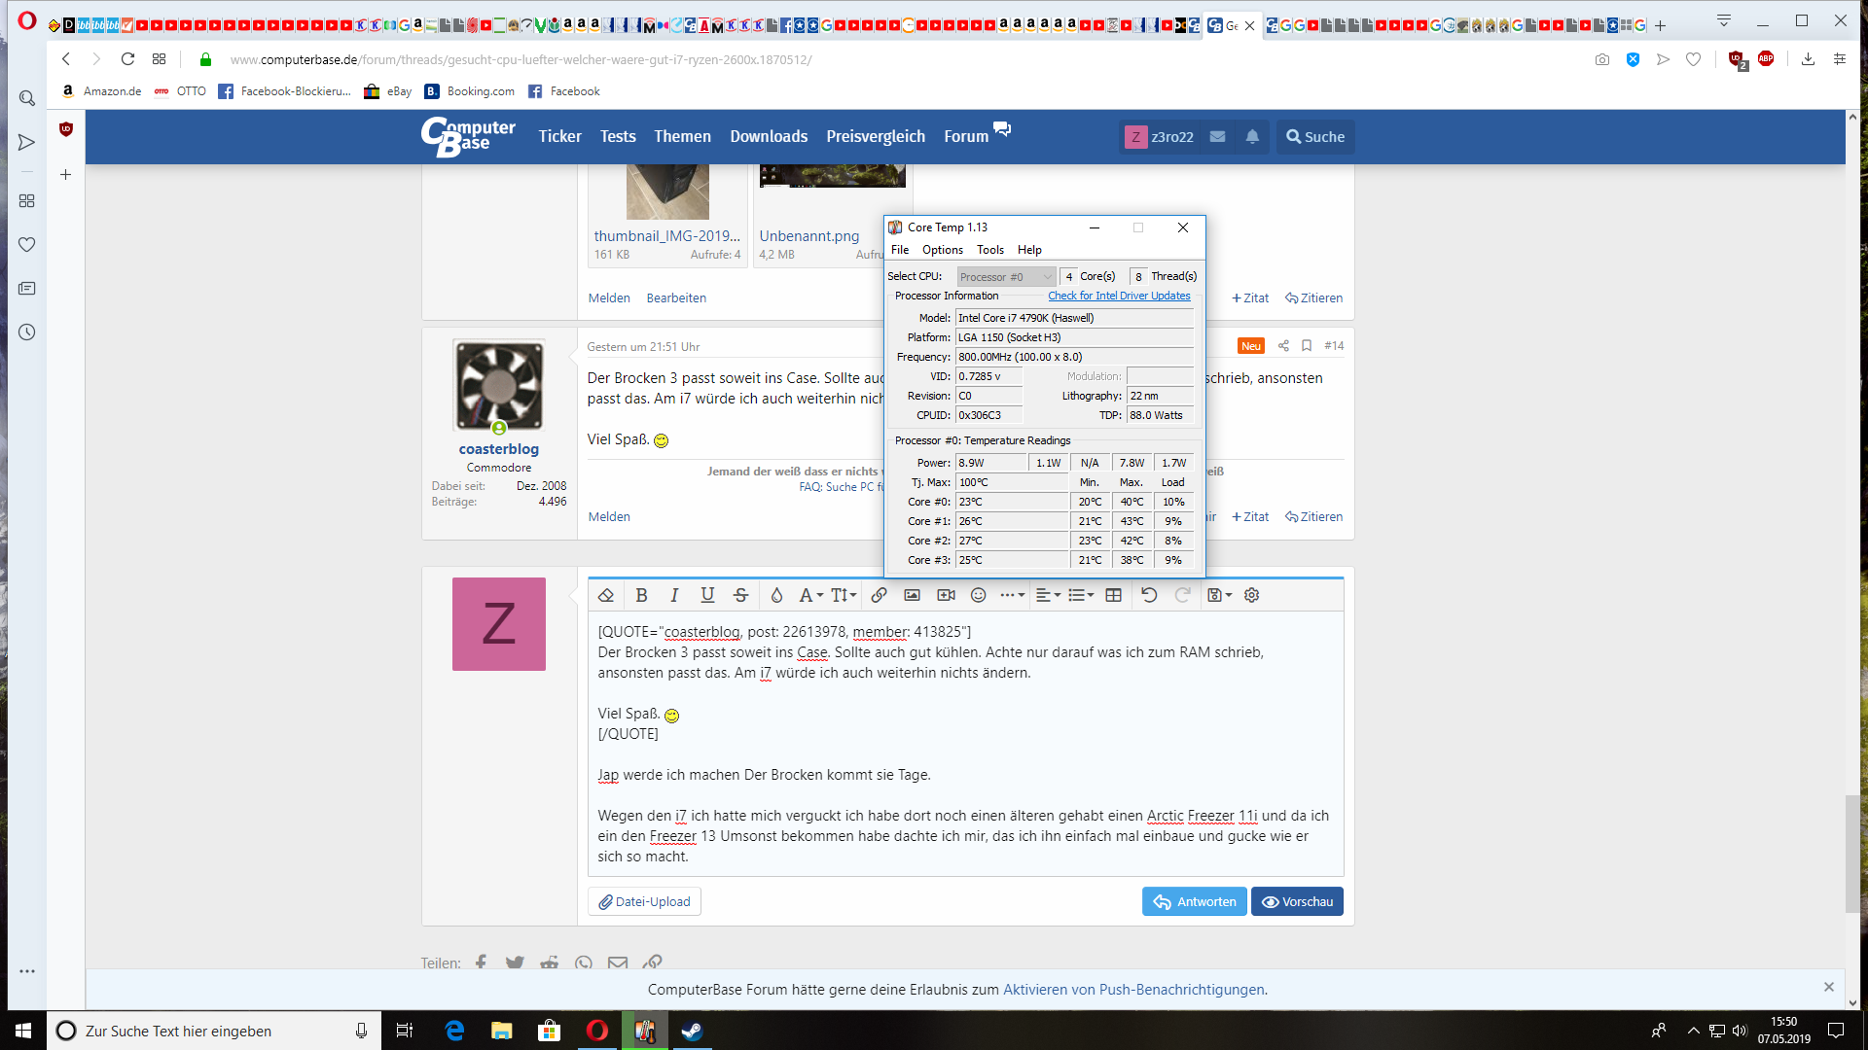Expand Select CPU processor dropdown
1868x1050 pixels.
coord(1006,277)
